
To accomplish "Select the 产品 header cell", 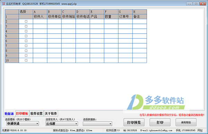I will click(97, 17).
